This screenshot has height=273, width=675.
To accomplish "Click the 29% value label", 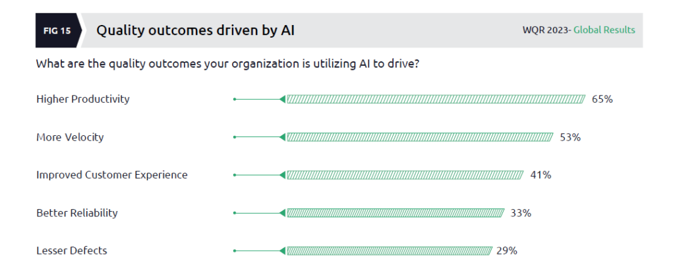I will [507, 251].
